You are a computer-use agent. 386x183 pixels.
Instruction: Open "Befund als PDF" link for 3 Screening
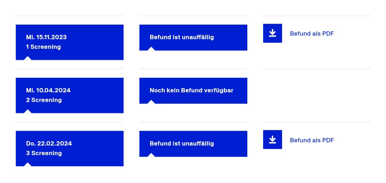click(x=312, y=140)
